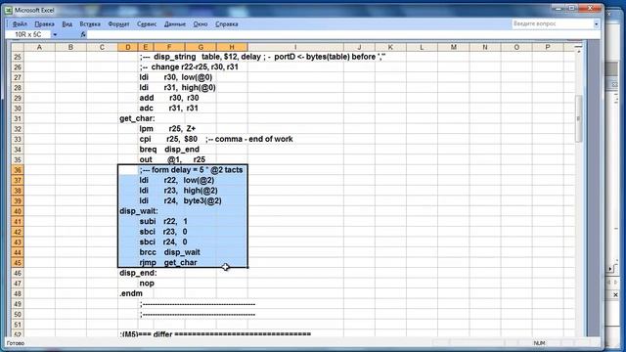Viewport: 626px width, 352px height.
Task: Click the vertical scrollbar thumb
Action: click(x=578, y=118)
